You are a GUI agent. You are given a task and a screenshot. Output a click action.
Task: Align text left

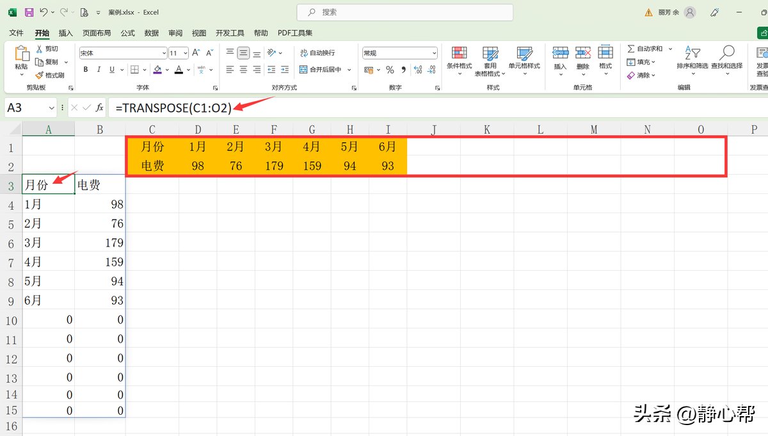click(x=229, y=70)
